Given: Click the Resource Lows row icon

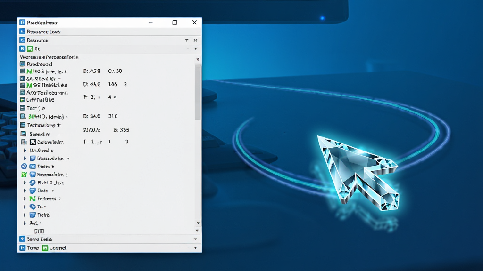Looking at the screenshot, I should (22, 32).
